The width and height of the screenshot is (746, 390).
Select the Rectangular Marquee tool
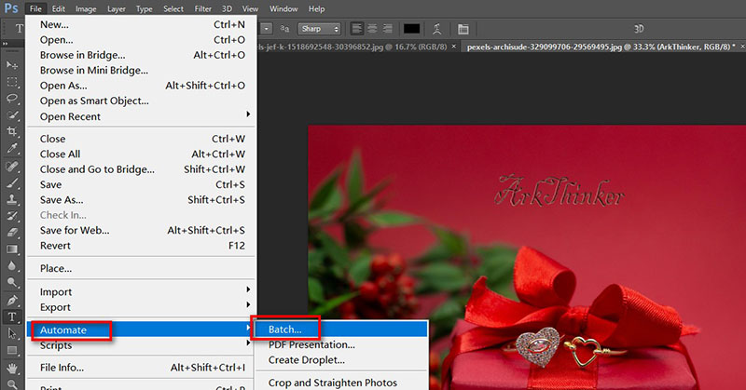12,82
